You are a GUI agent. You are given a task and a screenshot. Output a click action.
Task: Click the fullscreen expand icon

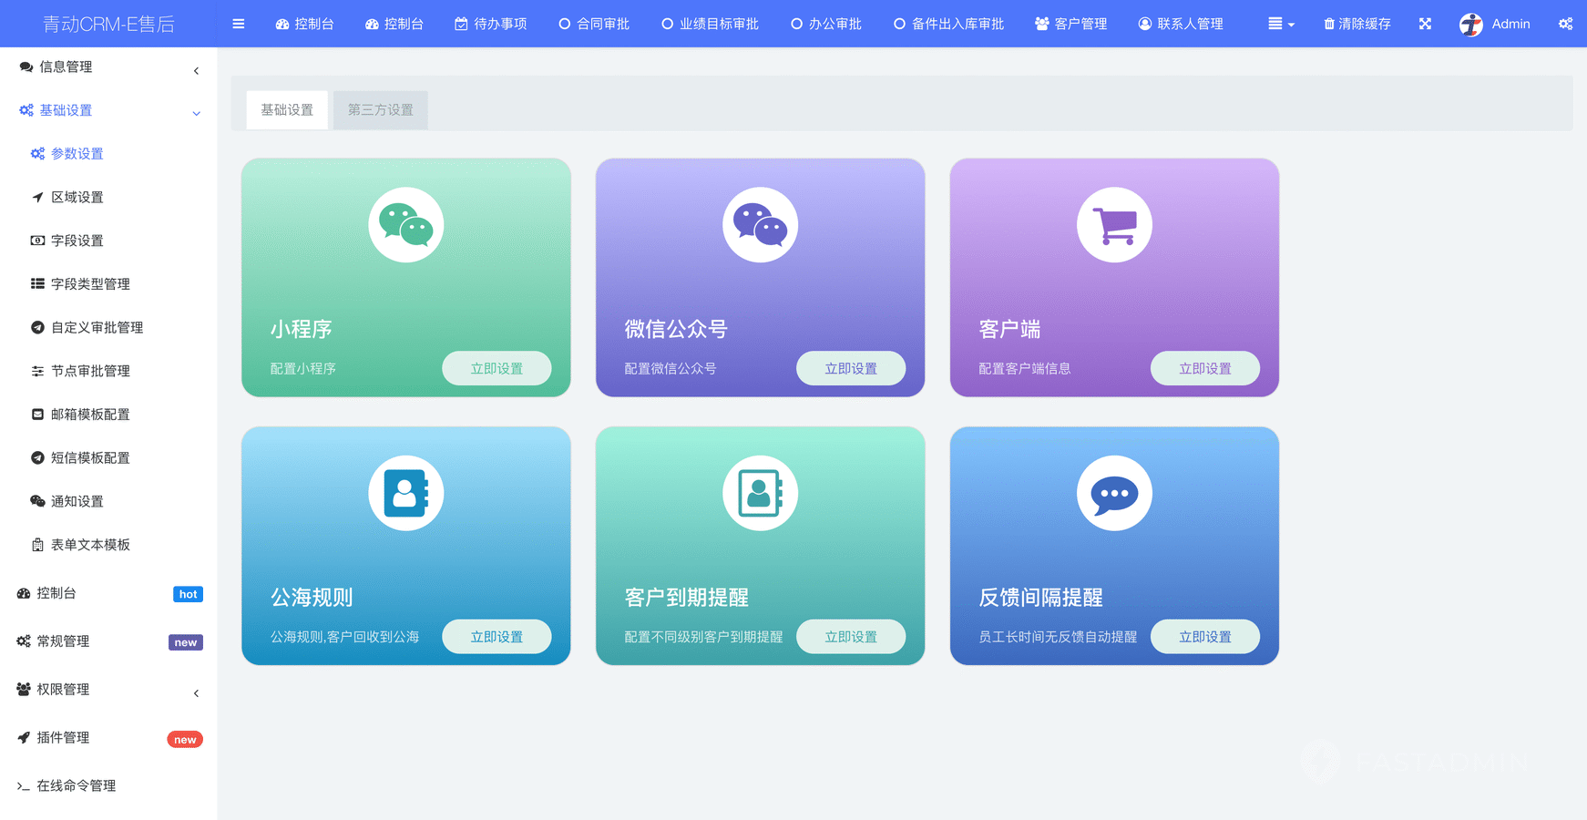point(1425,24)
